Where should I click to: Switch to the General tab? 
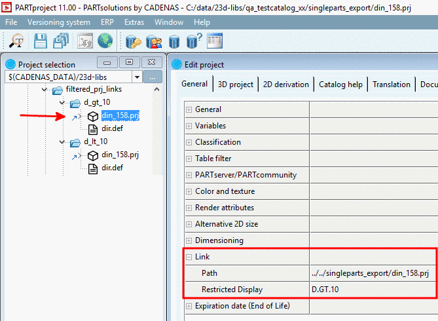tap(194, 84)
